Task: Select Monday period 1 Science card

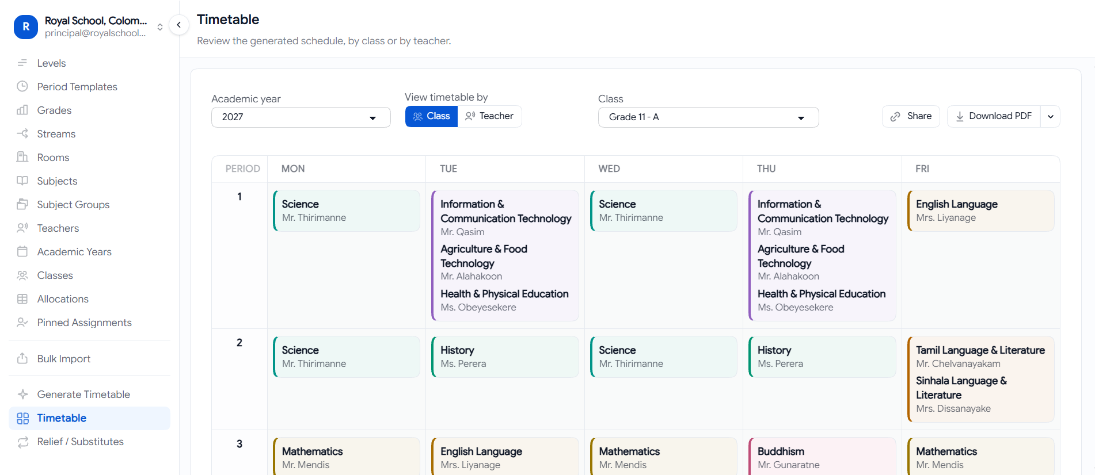Action: point(347,210)
